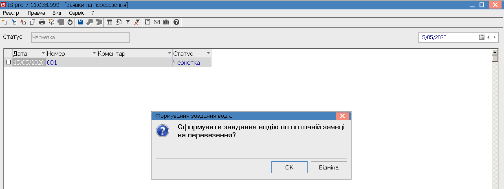Viewport: 504px width, 189px height.
Task: Expand the Дата column filter dropdown
Action: [43, 53]
